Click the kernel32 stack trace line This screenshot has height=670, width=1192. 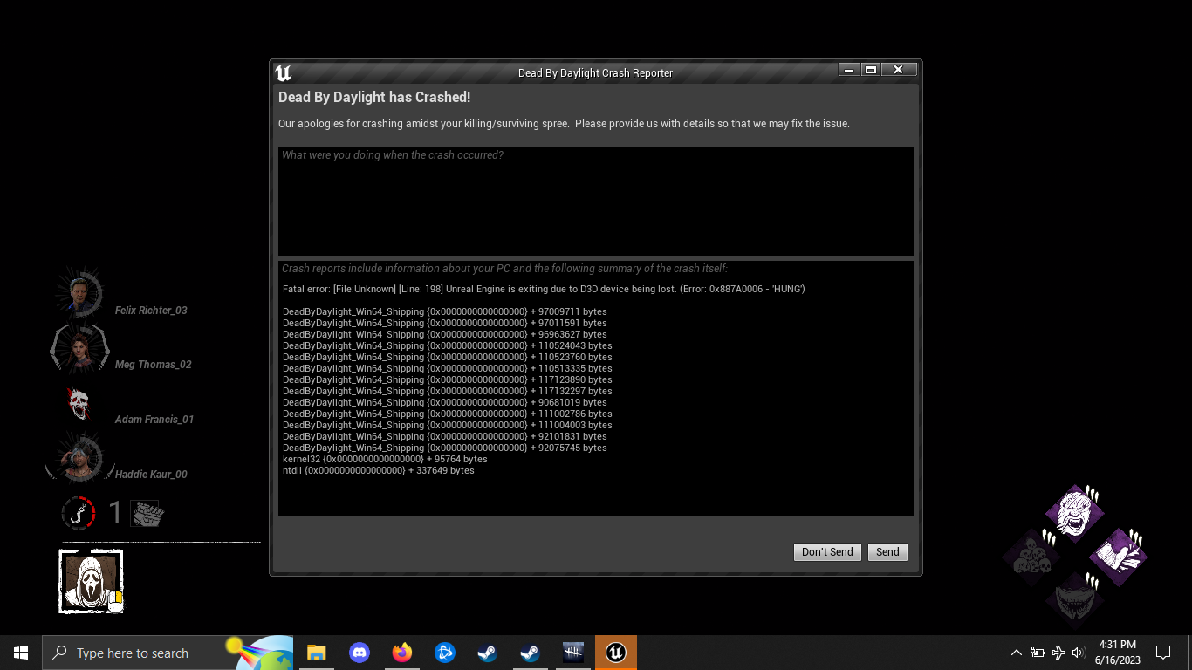click(x=385, y=459)
